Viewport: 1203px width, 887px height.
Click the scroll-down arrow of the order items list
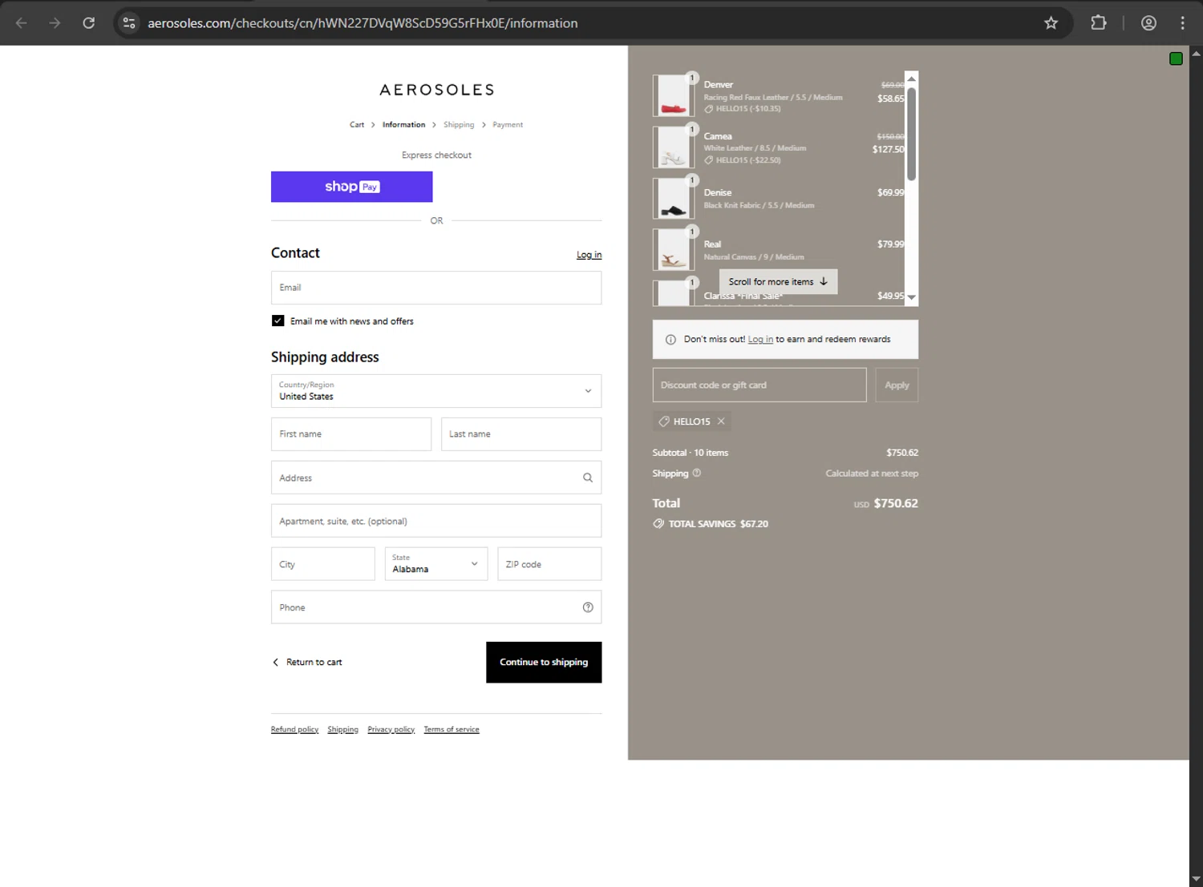911,297
